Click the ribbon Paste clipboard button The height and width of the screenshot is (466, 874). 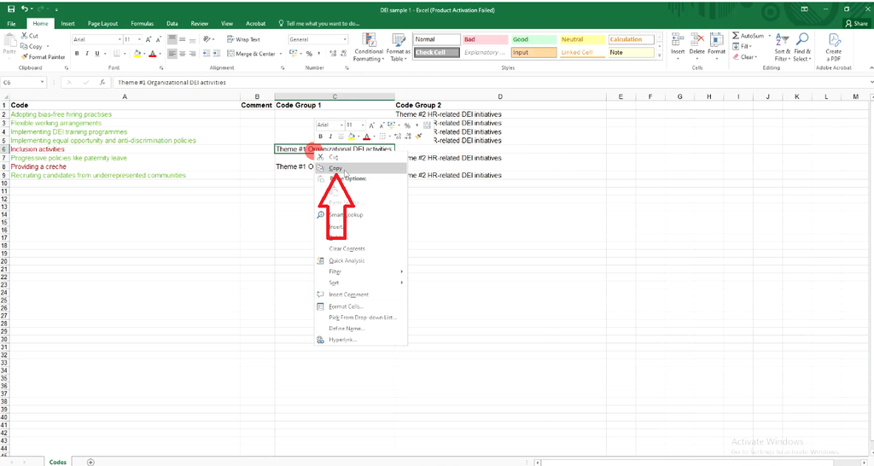pos(9,44)
